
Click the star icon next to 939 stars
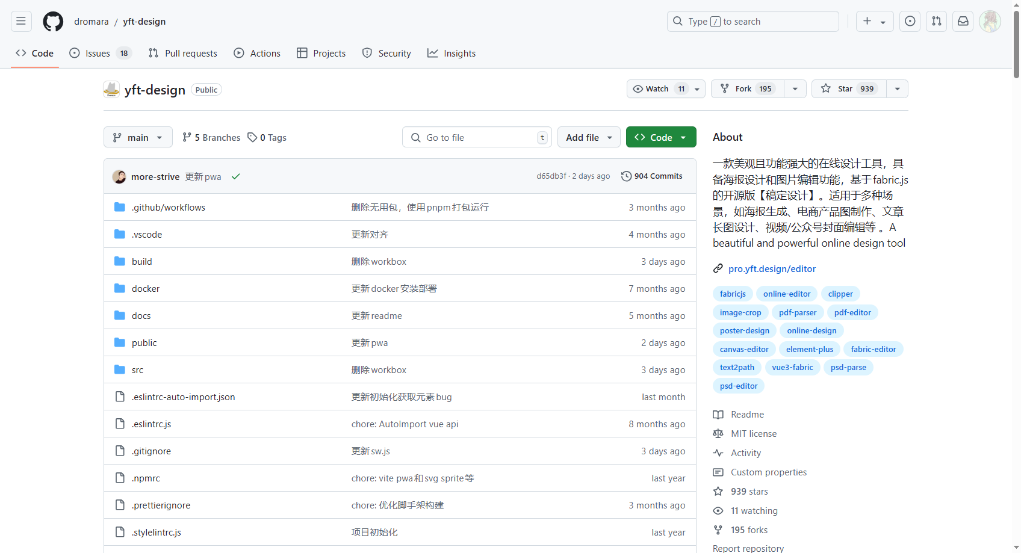pyautogui.click(x=718, y=491)
